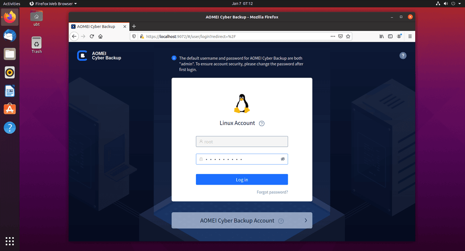Toggle the Firefox sidebar icon

tap(390, 36)
